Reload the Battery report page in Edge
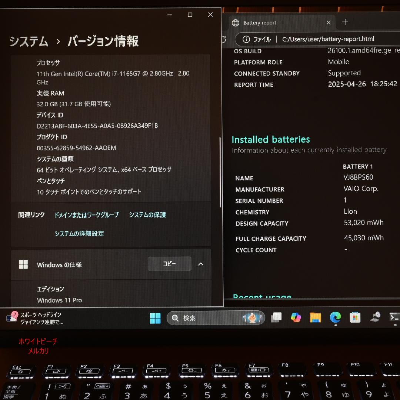 pos(223,39)
